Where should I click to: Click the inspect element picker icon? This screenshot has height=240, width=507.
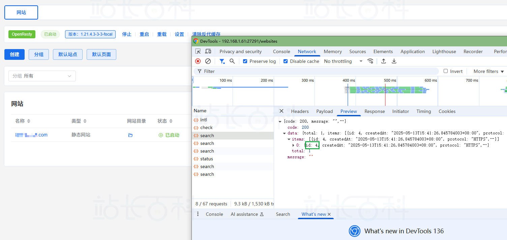point(198,51)
